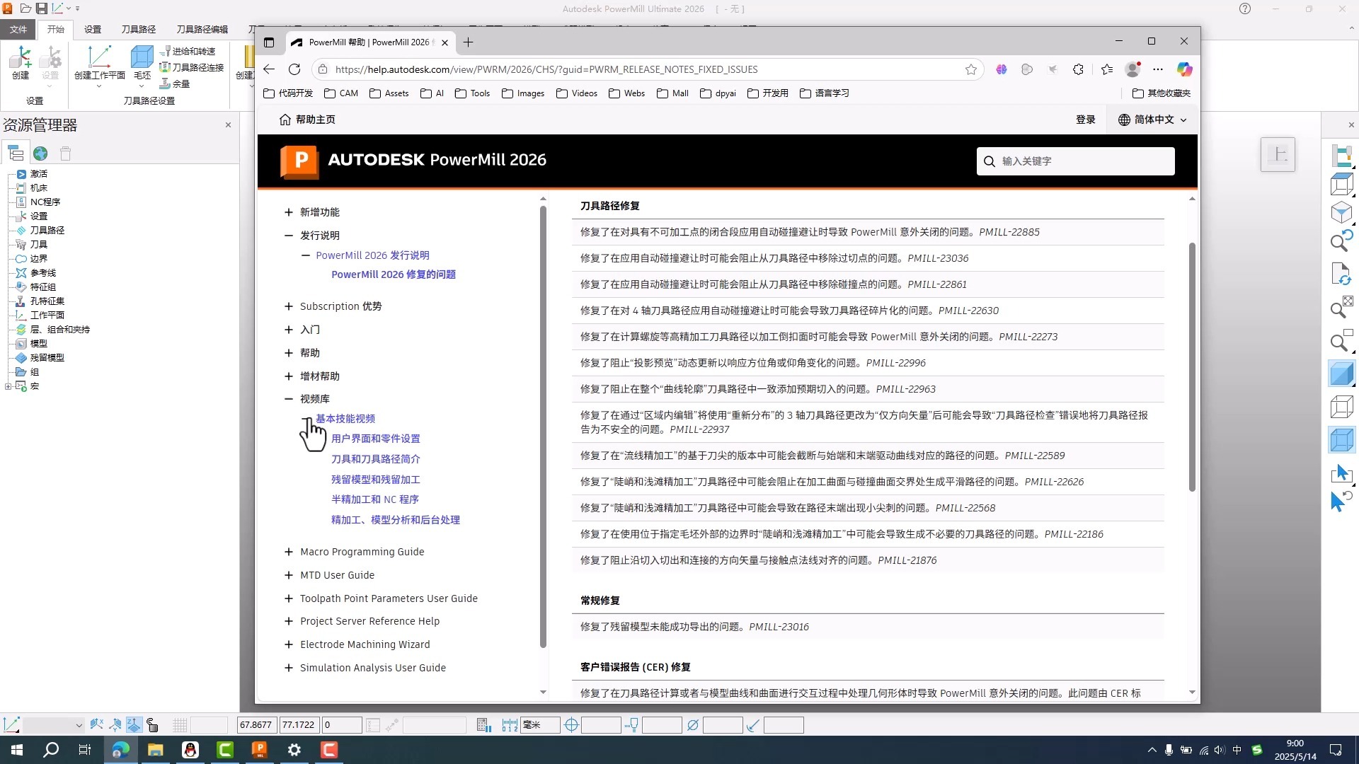Expand 新增功能 in help contents
This screenshot has height=764, width=1359.
click(288, 212)
